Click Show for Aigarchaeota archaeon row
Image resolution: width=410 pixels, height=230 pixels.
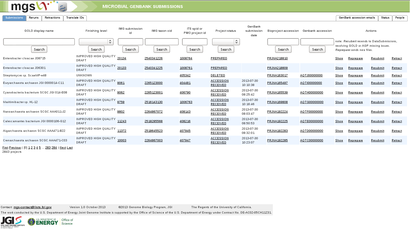339,131
